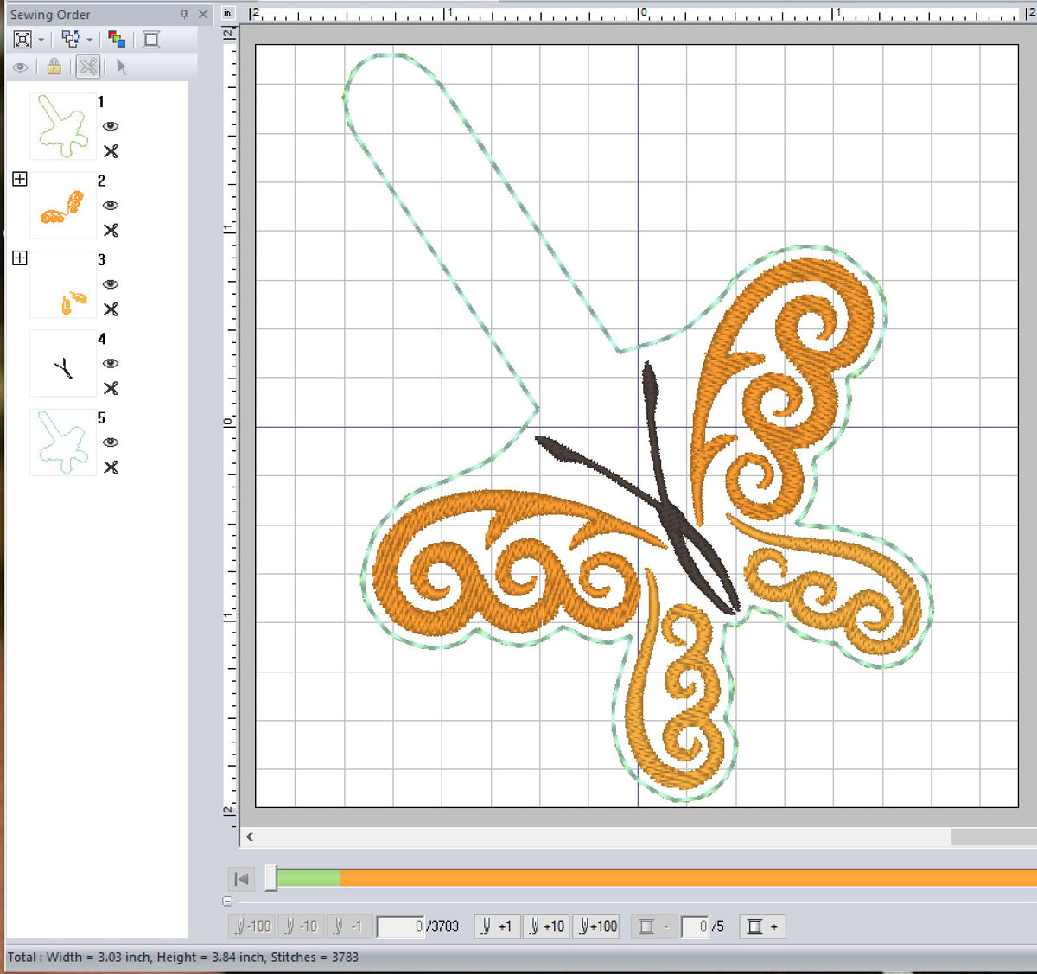Screen dimensions: 1037x974
Task: Toggle visibility of sewing step 3
Action: 111,284
